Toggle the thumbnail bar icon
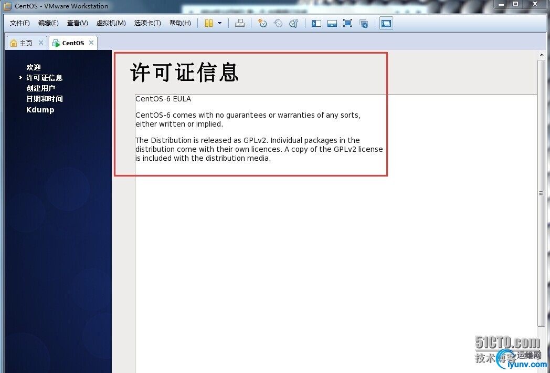This screenshot has width=550, height=373. click(x=332, y=23)
